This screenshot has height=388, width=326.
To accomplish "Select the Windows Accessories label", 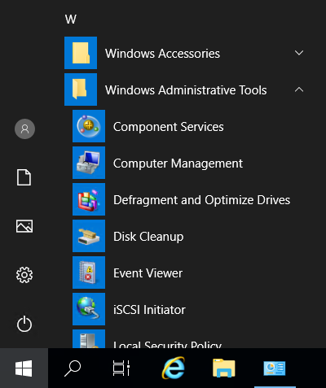I will 162,54.
